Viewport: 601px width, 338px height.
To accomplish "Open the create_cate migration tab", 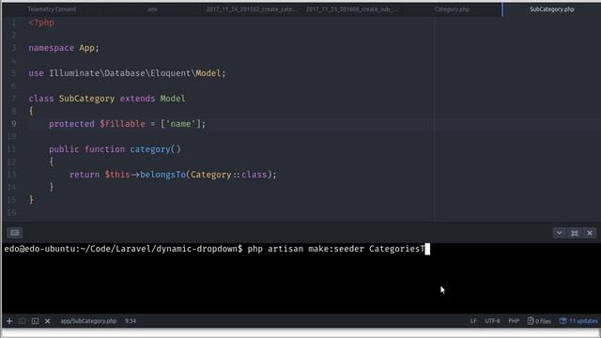I will tap(251, 9).
